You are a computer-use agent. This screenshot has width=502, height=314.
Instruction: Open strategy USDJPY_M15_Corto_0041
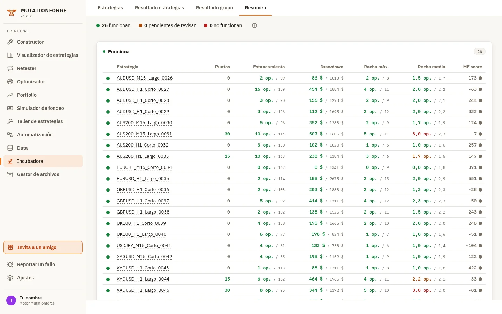[x=144, y=246]
